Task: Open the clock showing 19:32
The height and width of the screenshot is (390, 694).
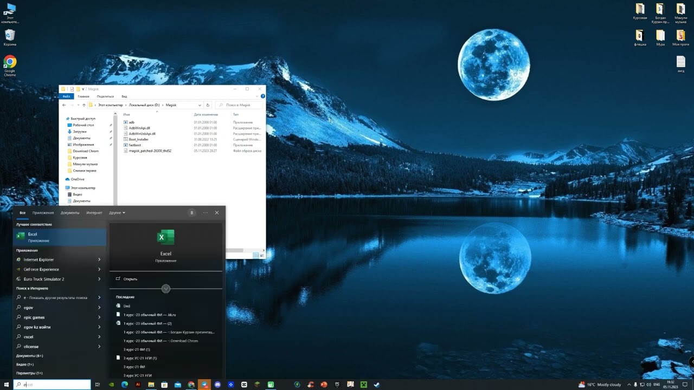Action: tap(671, 385)
